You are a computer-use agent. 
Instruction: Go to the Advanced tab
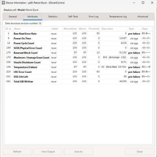point(143,17)
